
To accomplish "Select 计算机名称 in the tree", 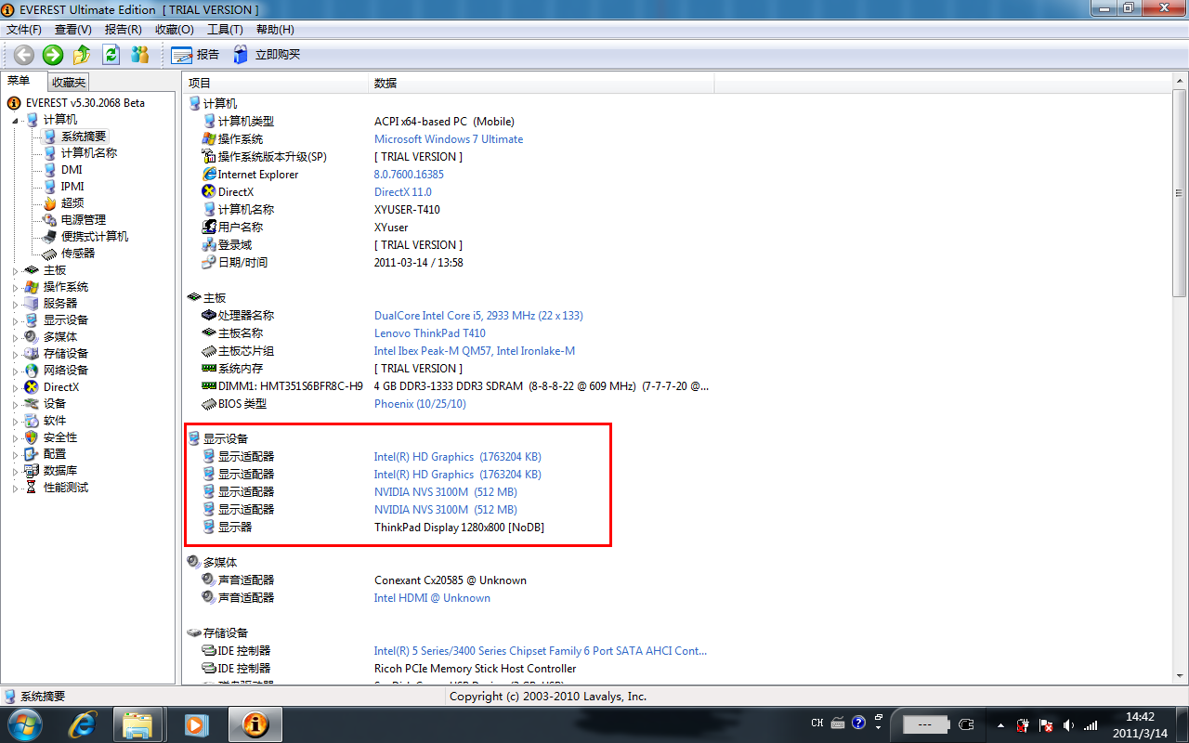I will [89, 153].
